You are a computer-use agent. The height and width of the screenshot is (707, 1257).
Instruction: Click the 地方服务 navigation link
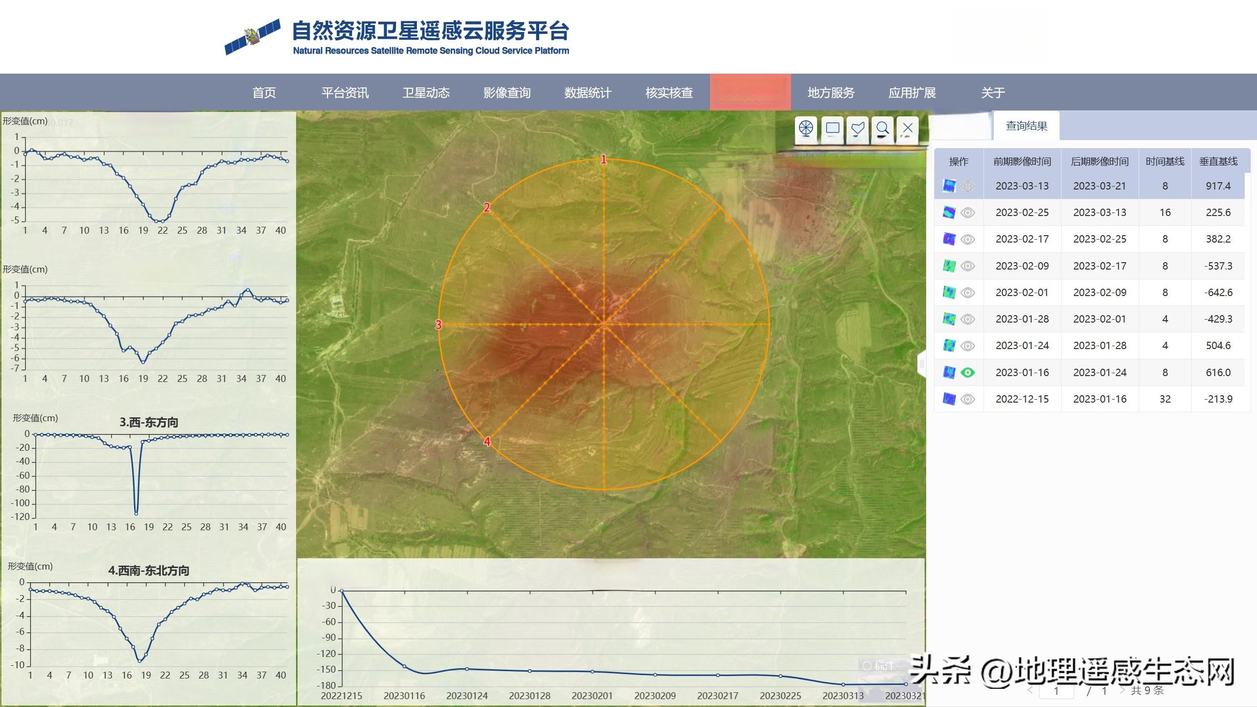tap(831, 93)
